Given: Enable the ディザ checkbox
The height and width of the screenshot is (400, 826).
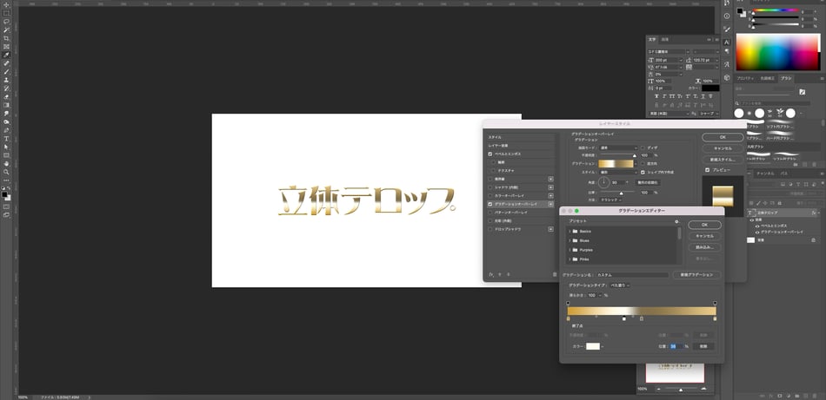Looking at the screenshot, I should click(x=643, y=148).
